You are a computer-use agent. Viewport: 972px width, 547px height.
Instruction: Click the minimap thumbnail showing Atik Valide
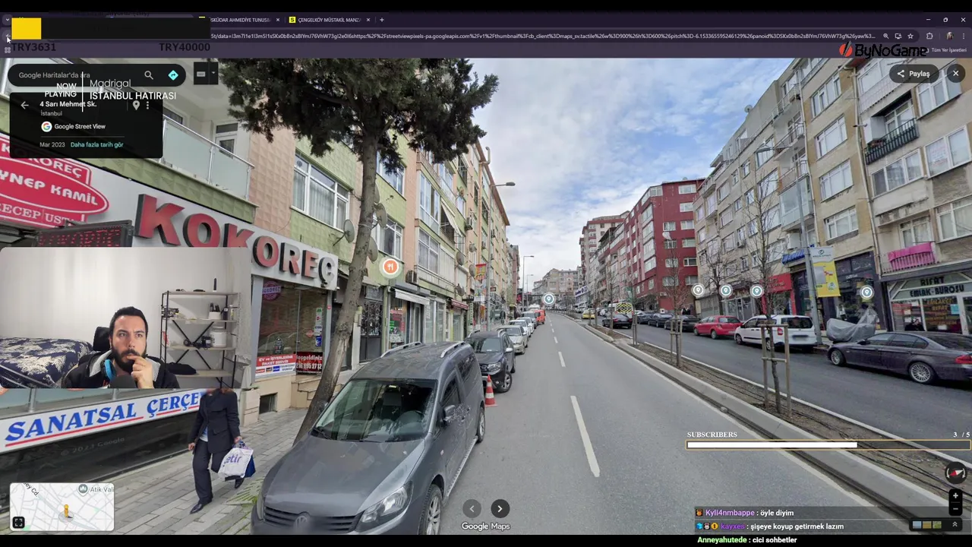point(62,507)
